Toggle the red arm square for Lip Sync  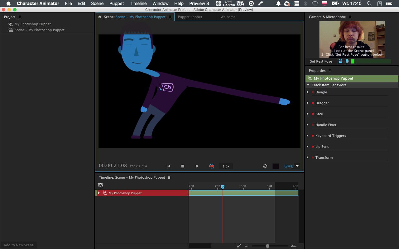313,147
